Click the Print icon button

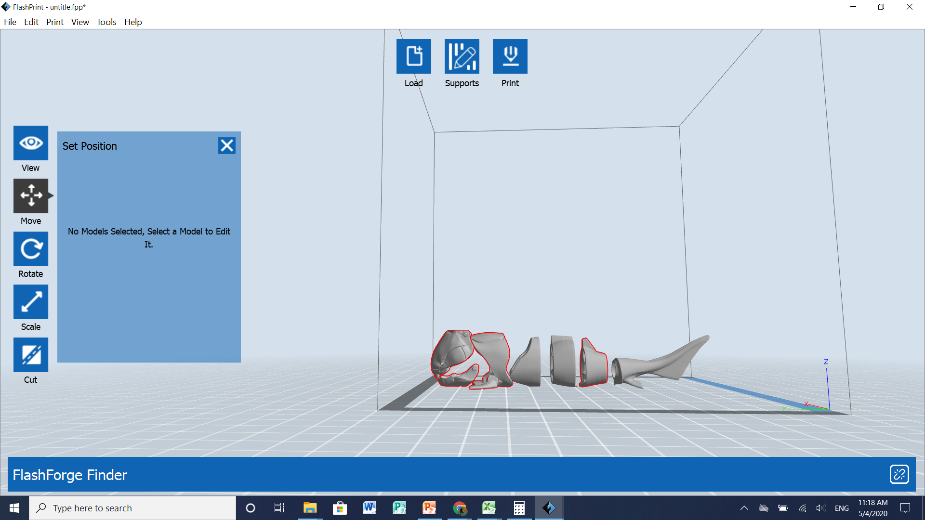[510, 56]
